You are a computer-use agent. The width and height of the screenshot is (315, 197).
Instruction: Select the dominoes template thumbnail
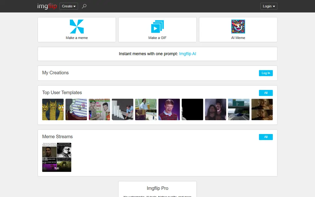coord(123,109)
